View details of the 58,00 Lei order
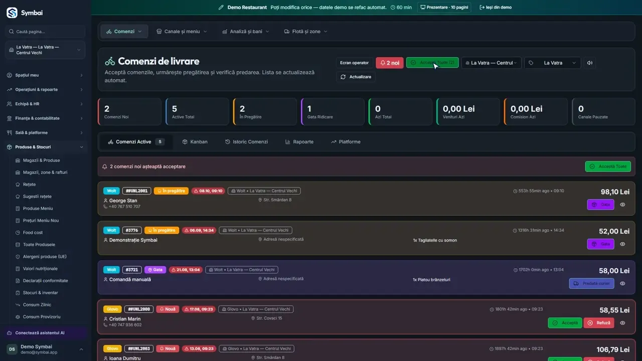 pyautogui.click(x=622, y=283)
